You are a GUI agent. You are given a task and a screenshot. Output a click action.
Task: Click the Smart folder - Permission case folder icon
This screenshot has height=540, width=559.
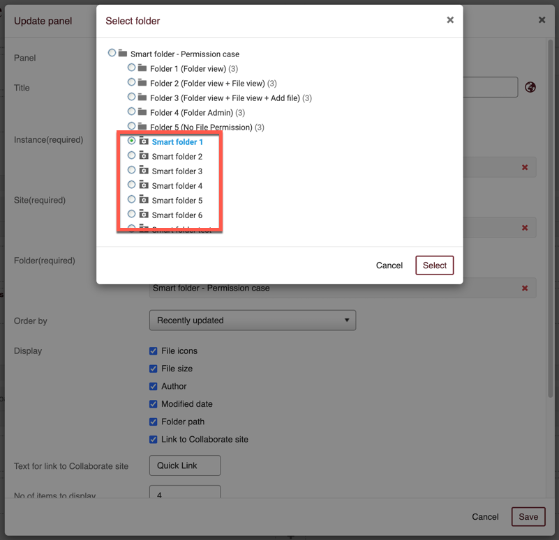(123, 54)
